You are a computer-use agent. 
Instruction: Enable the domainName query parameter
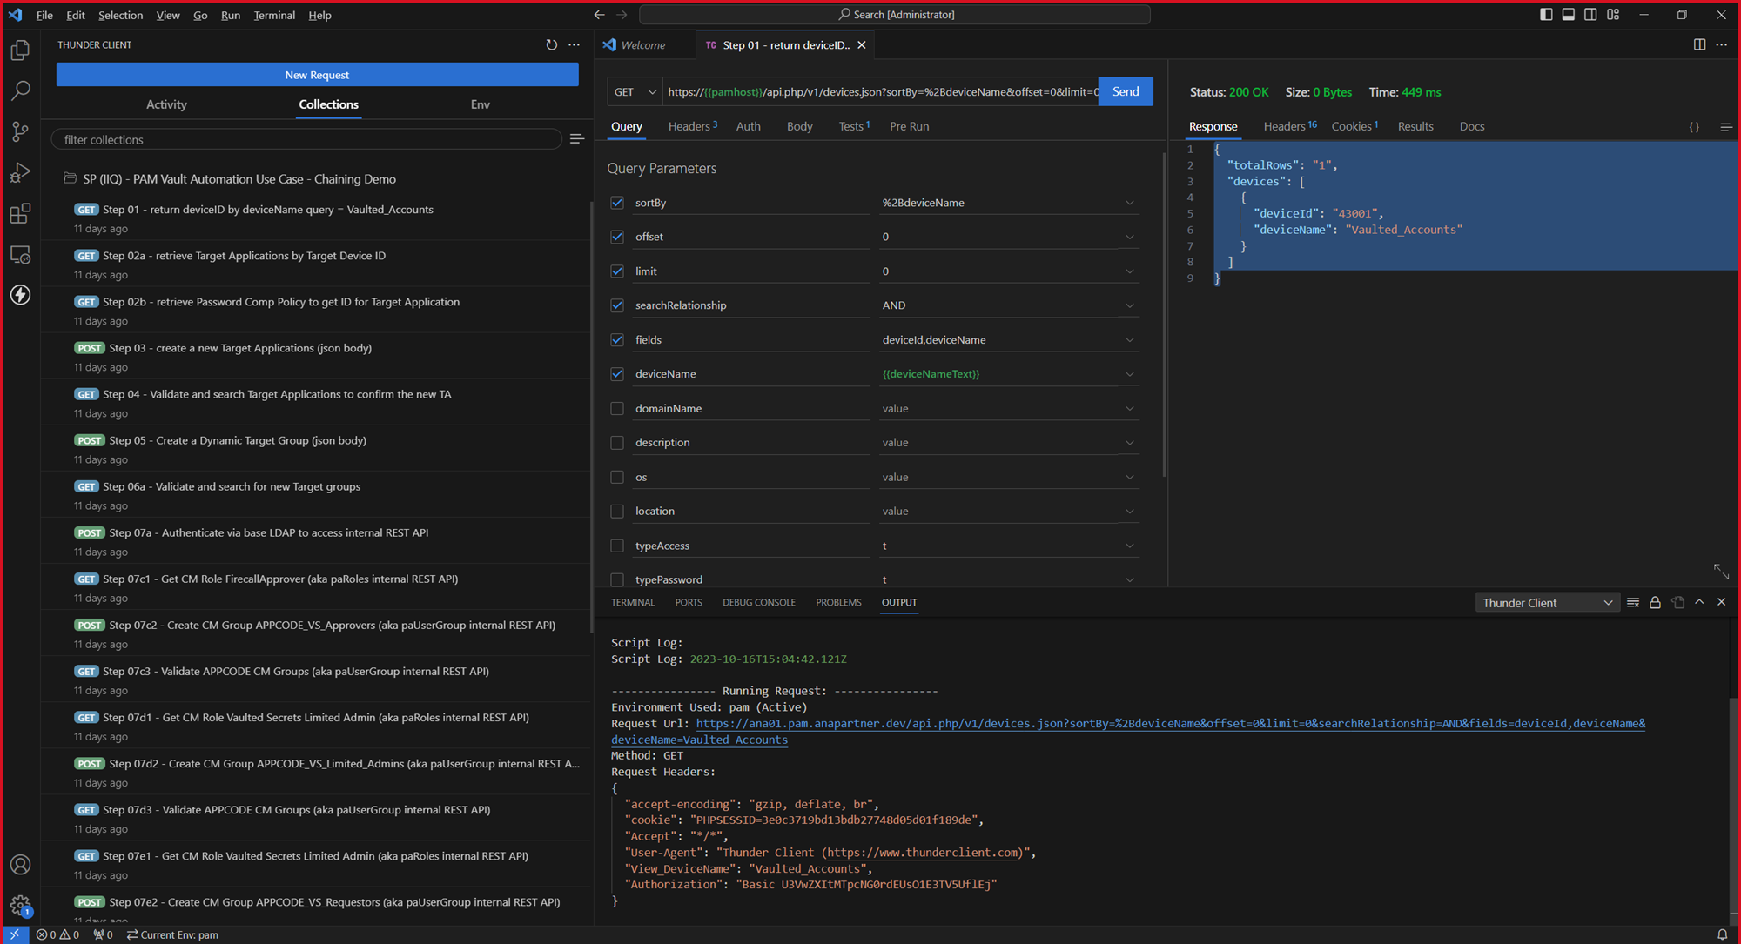coord(617,408)
